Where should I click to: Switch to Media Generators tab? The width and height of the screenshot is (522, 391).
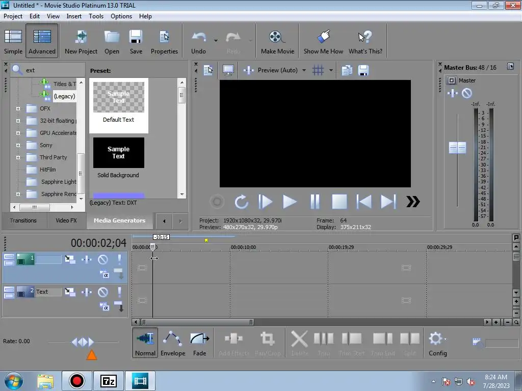(119, 220)
